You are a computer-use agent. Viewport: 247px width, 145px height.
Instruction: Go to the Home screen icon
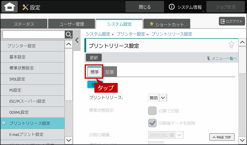(10, 7)
